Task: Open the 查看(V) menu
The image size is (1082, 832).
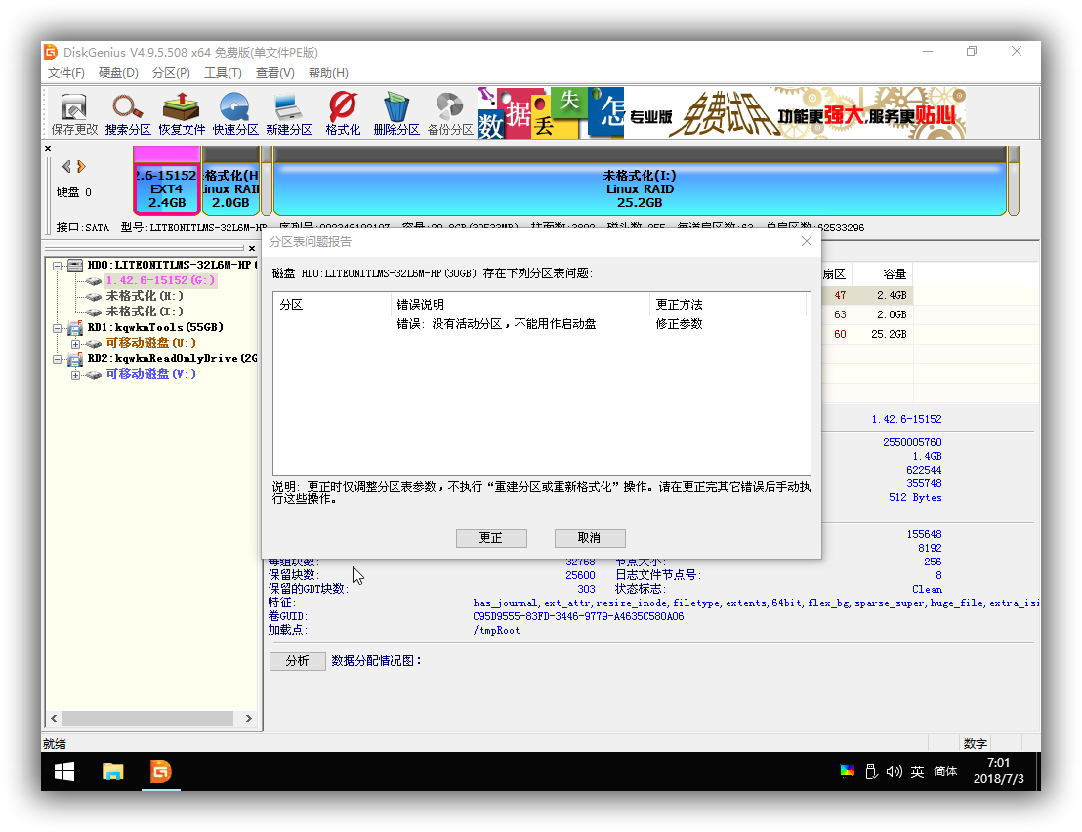Action: click(x=274, y=73)
